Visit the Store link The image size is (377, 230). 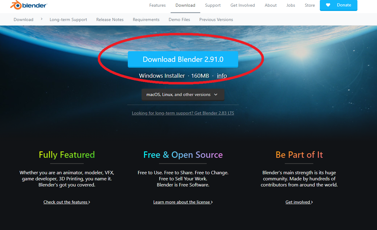310,5
